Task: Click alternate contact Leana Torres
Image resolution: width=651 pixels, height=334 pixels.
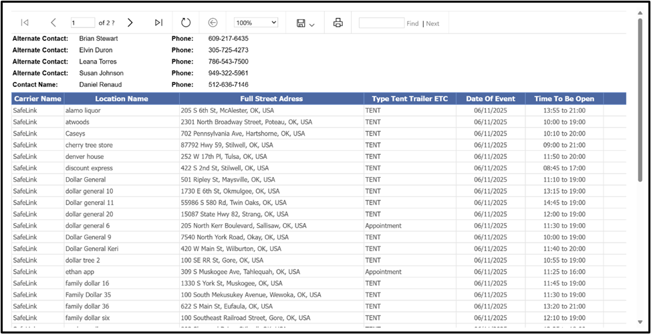Action: coord(98,61)
